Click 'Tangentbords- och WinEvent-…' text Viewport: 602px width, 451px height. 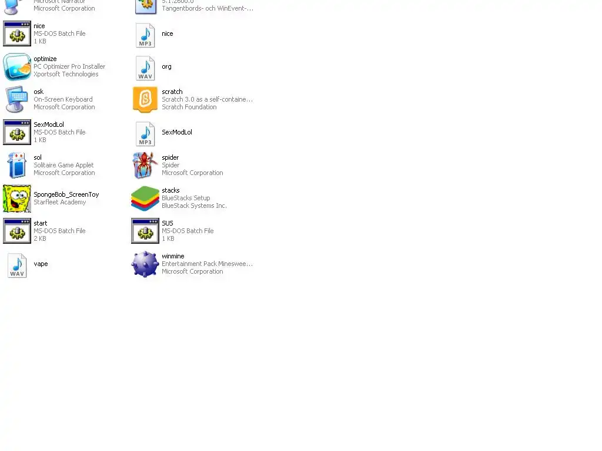point(208,8)
